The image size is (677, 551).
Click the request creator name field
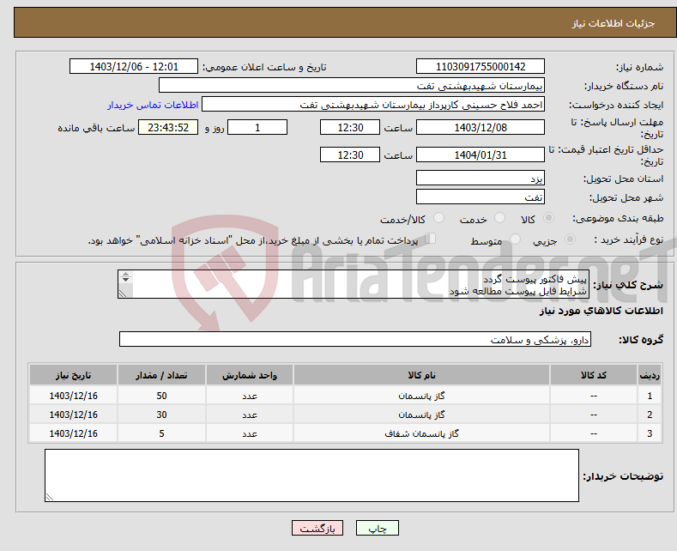(373, 105)
